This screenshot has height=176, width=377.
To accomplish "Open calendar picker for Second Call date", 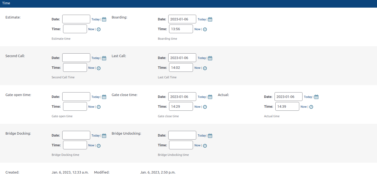I will tap(104, 58).
